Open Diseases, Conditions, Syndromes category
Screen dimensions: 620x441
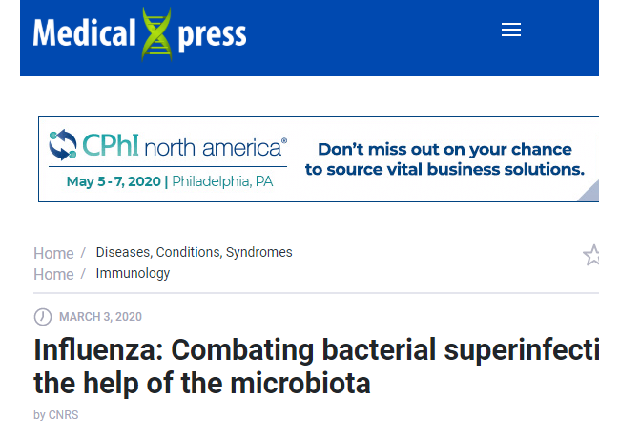195,252
